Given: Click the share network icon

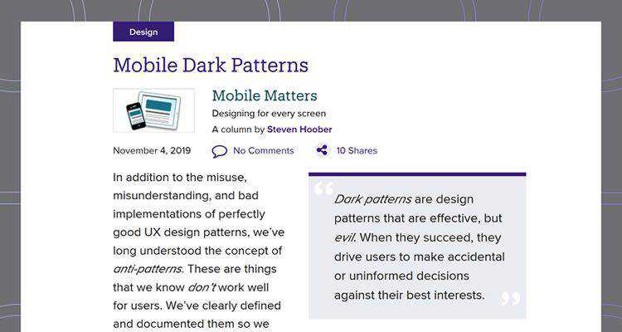Looking at the screenshot, I should pos(322,151).
